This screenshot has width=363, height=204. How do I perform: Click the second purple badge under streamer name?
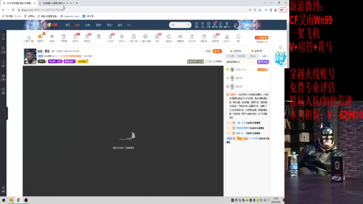click(x=69, y=61)
